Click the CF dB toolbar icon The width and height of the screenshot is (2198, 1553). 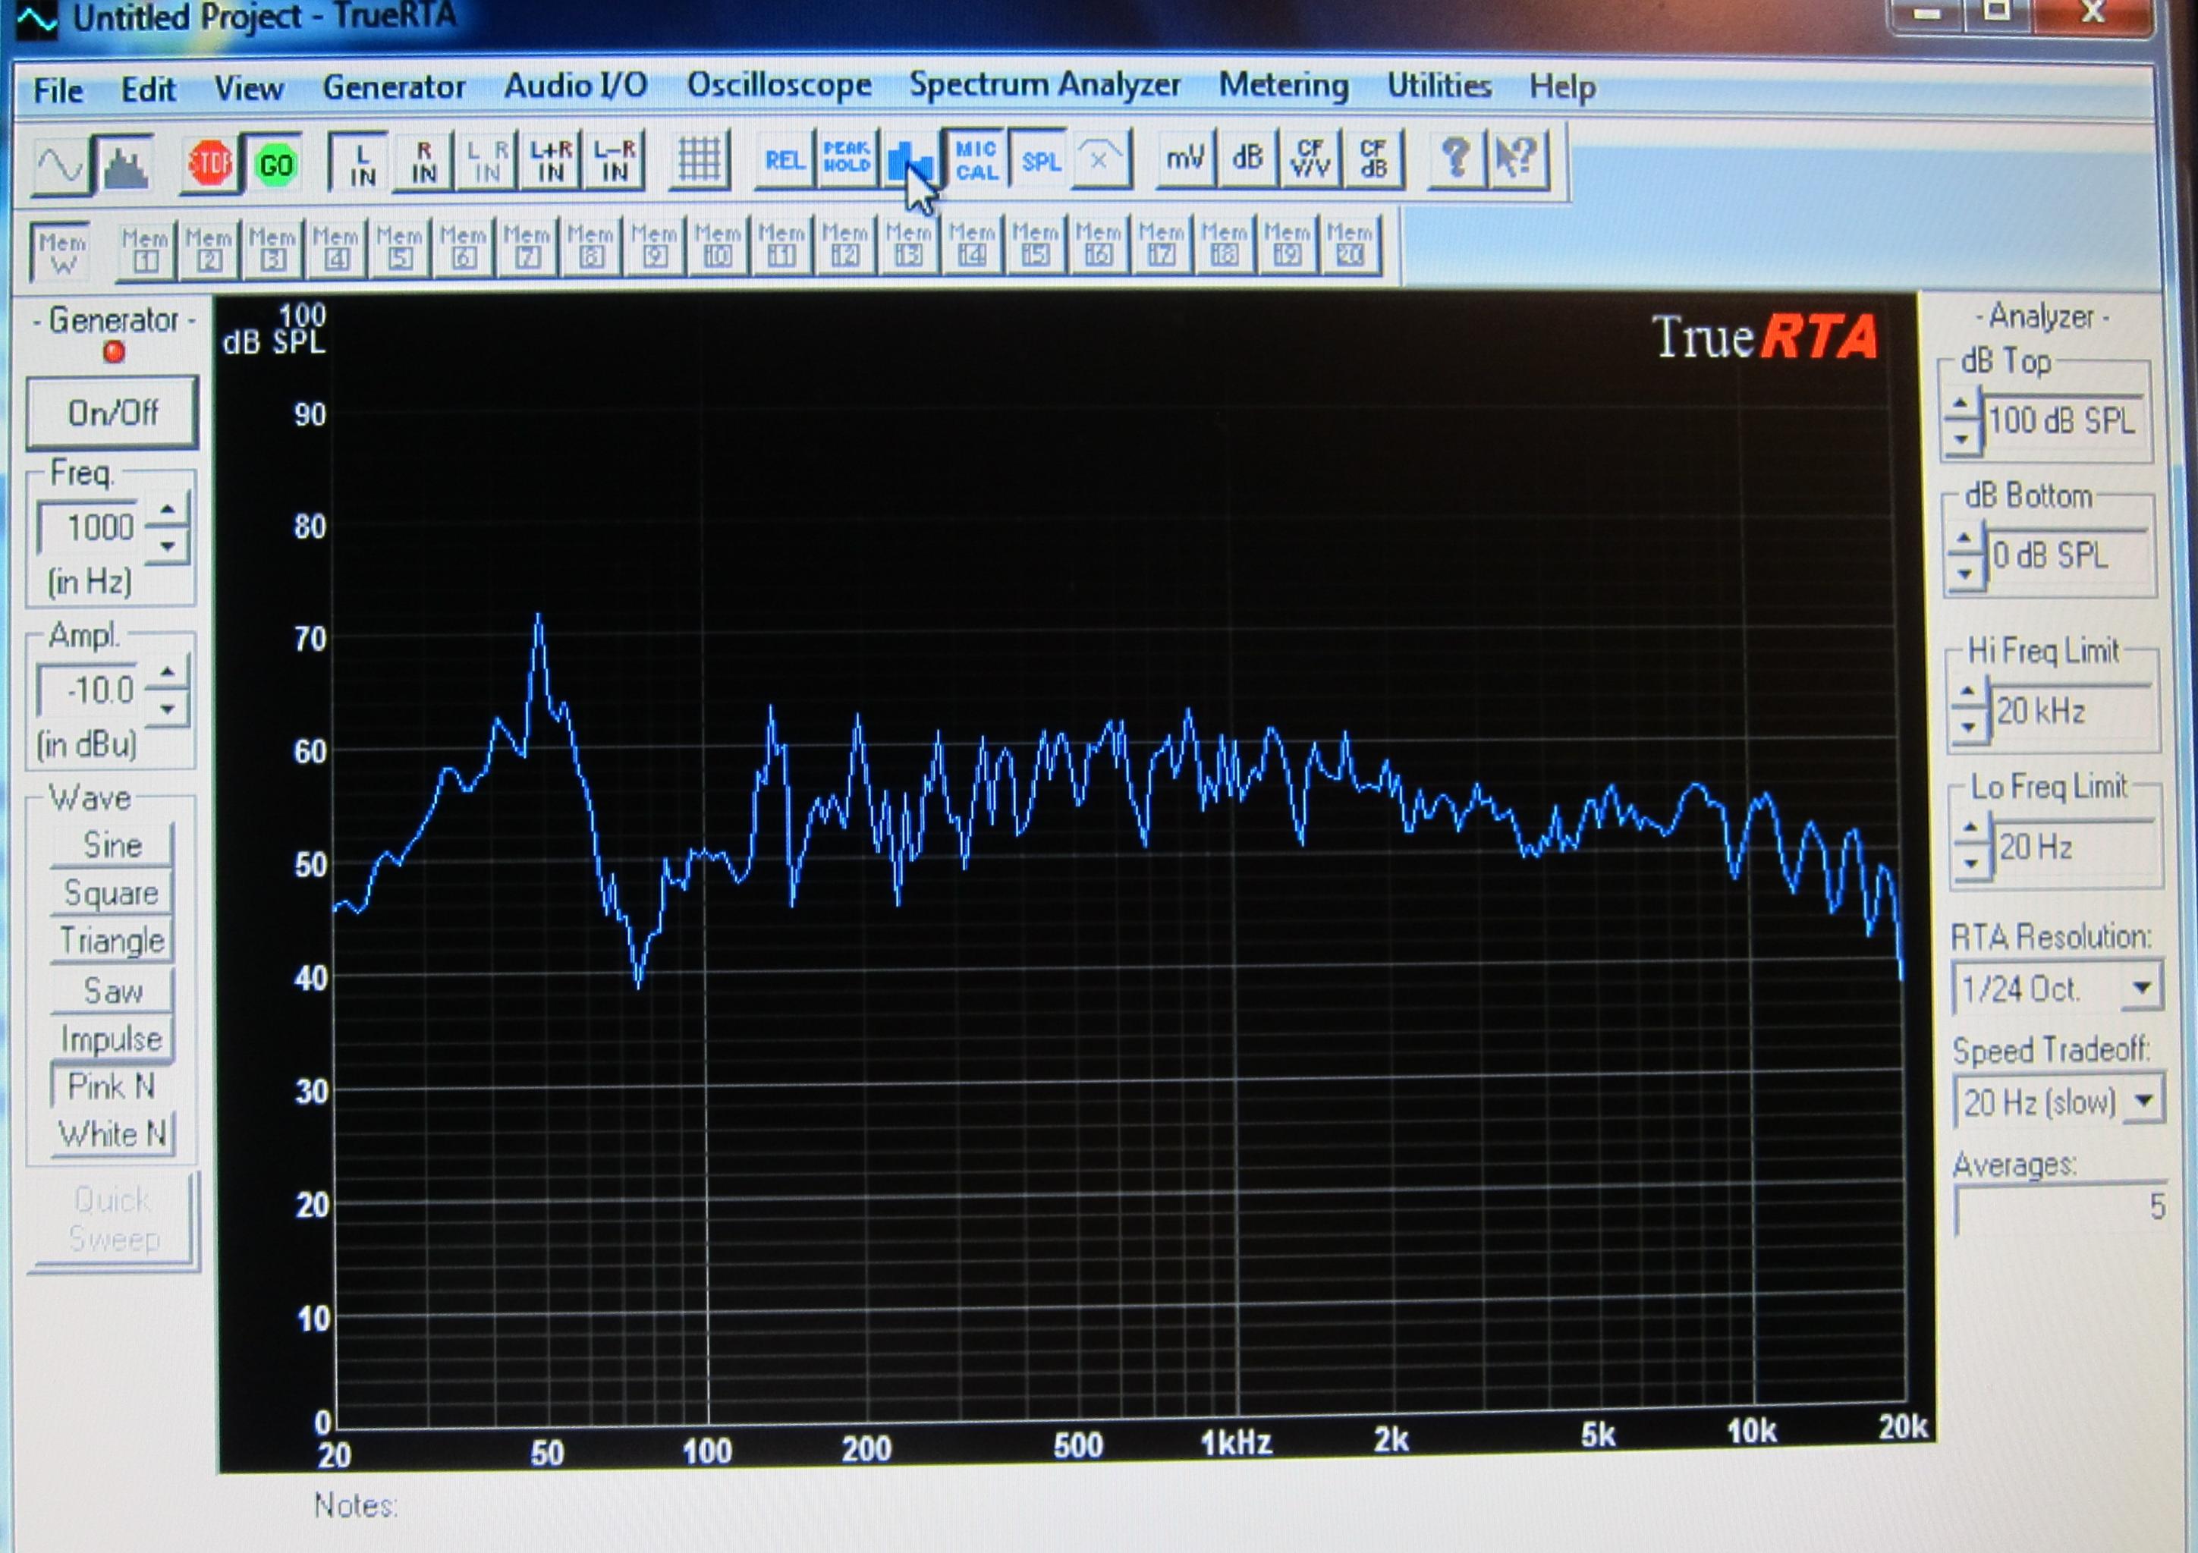(1373, 158)
